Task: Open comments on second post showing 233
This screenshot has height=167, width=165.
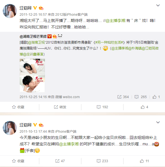Action: click(x=102, y=161)
